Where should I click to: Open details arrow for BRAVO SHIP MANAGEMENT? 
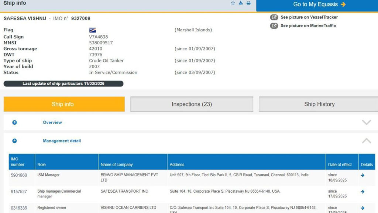coord(362,175)
